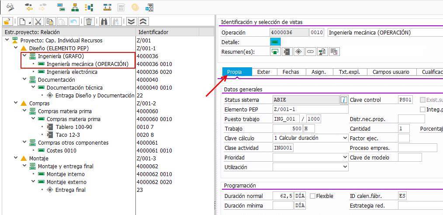The width and height of the screenshot is (443, 215).
Task: Open the activity overview icon in Resumen(es)
Action: click(x=275, y=52)
